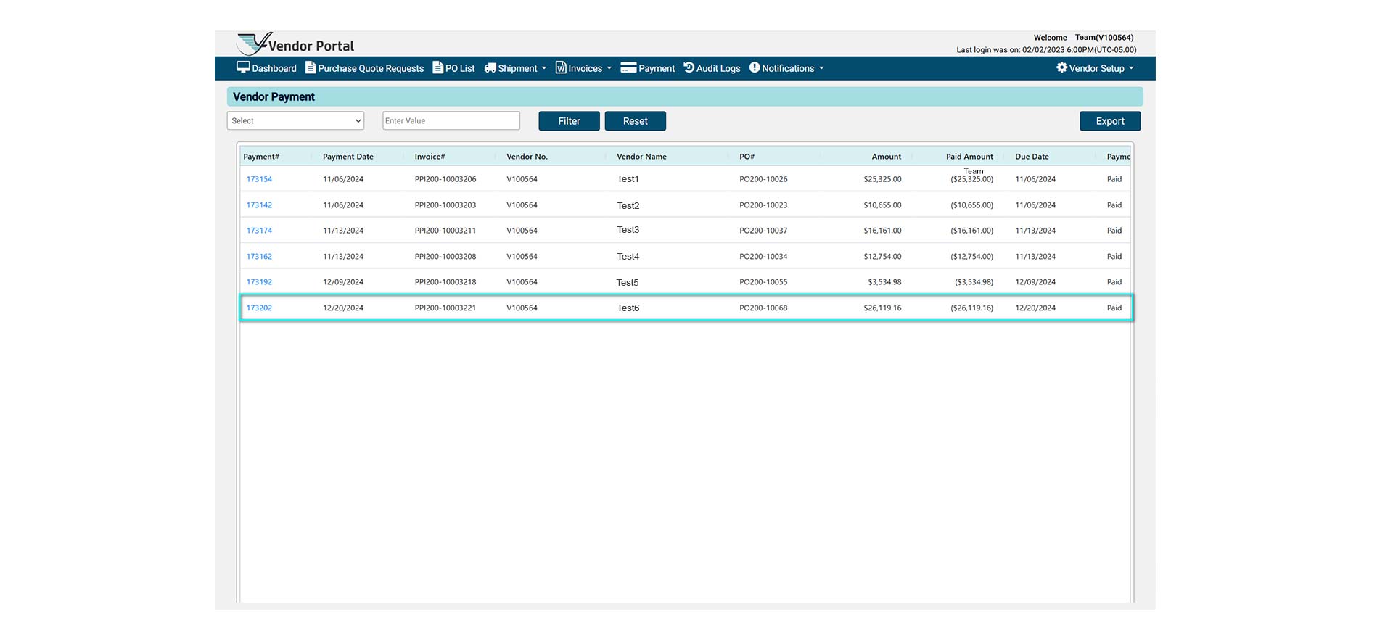This screenshot has height=631, width=1393.
Task: Click invoice PPI200-10003208 cell
Action: pyautogui.click(x=445, y=257)
